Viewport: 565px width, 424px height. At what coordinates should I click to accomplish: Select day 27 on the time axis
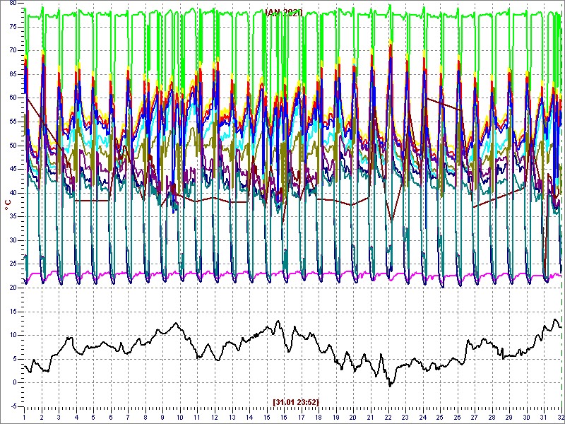point(475,418)
